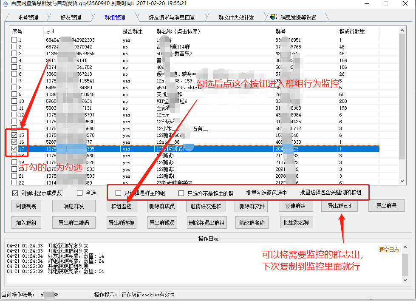Open the 群文件失效补发 tab
Viewport: 416px width, 301px height.
pyautogui.click(x=236, y=17)
